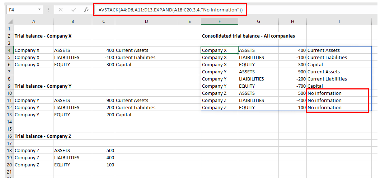Image resolution: width=385 pixels, height=185 pixels.
Task: Click cell G12 EQUITY in column G
Action: [258, 107]
